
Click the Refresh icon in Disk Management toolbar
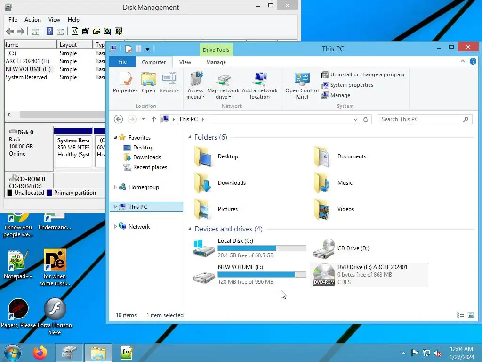point(75,31)
